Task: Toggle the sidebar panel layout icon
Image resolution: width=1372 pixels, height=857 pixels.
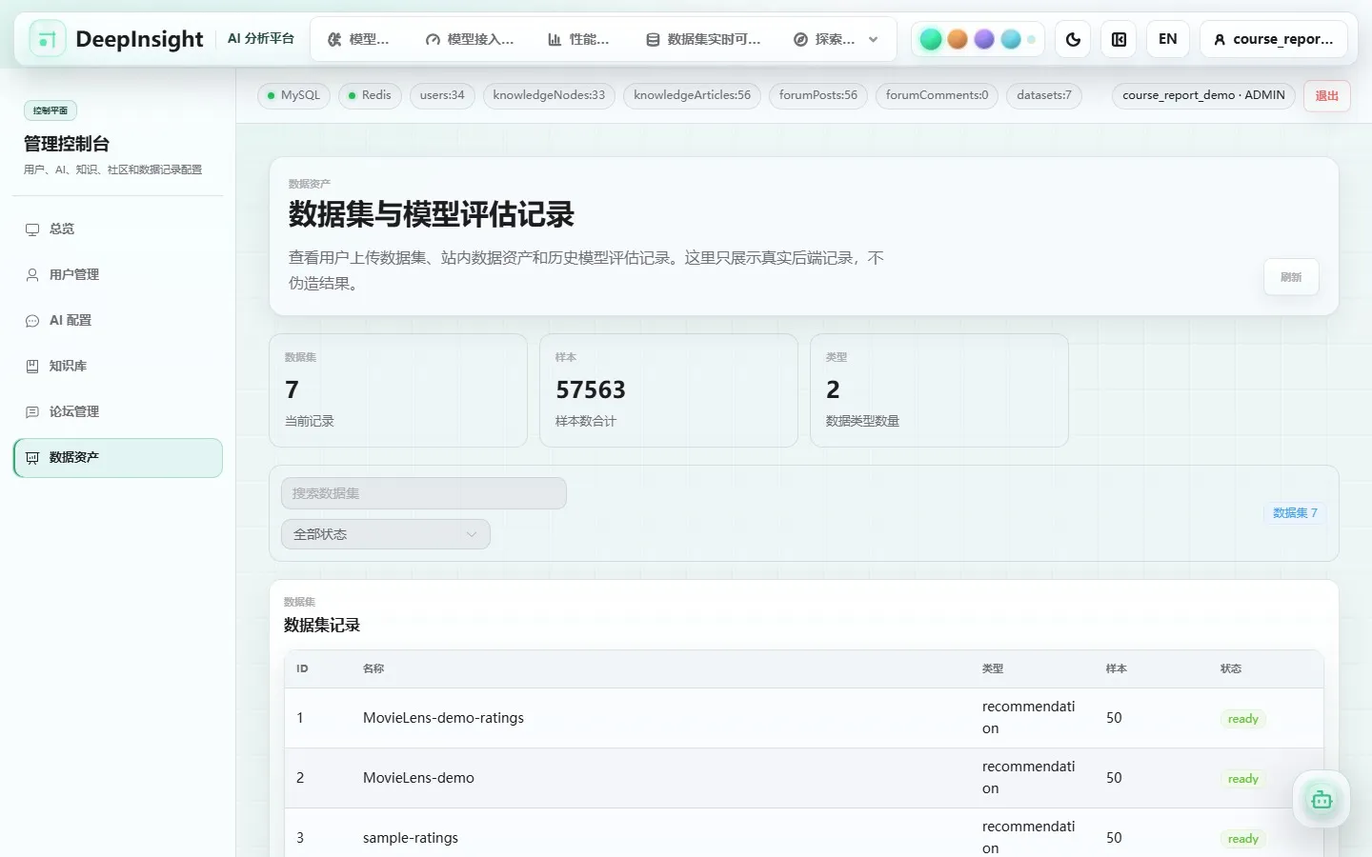Action: point(1119,39)
